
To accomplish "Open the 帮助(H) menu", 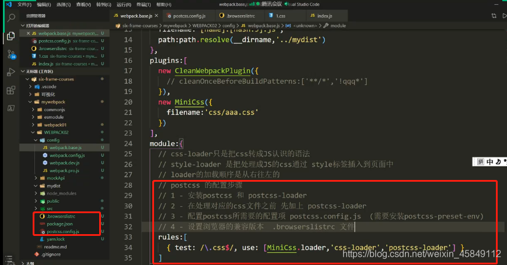I will (x=163, y=5).
